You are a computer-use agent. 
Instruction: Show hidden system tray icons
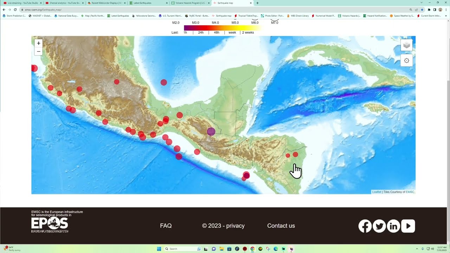click(x=417, y=249)
